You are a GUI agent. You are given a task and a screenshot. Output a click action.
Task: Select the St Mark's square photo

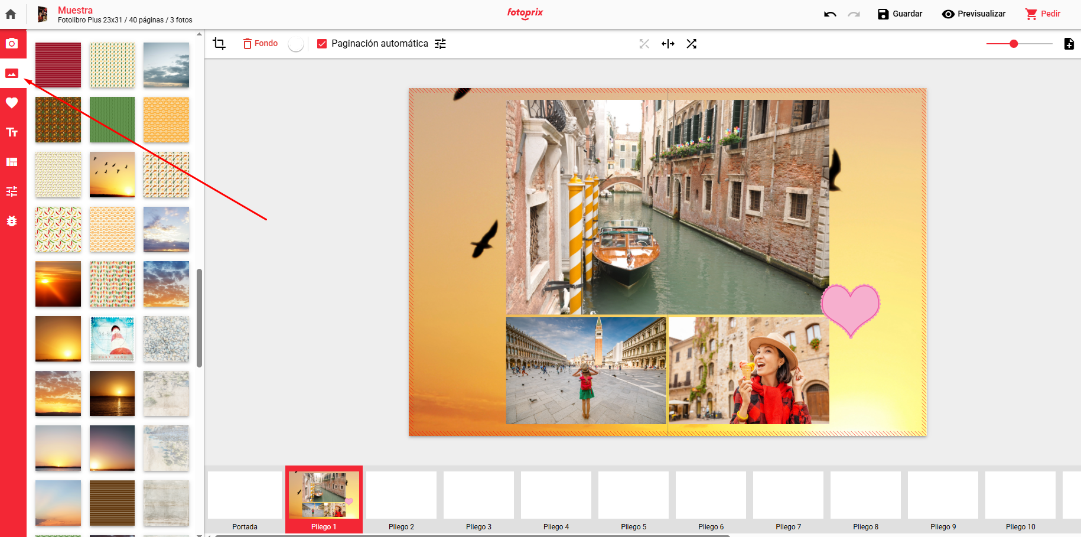pos(586,370)
